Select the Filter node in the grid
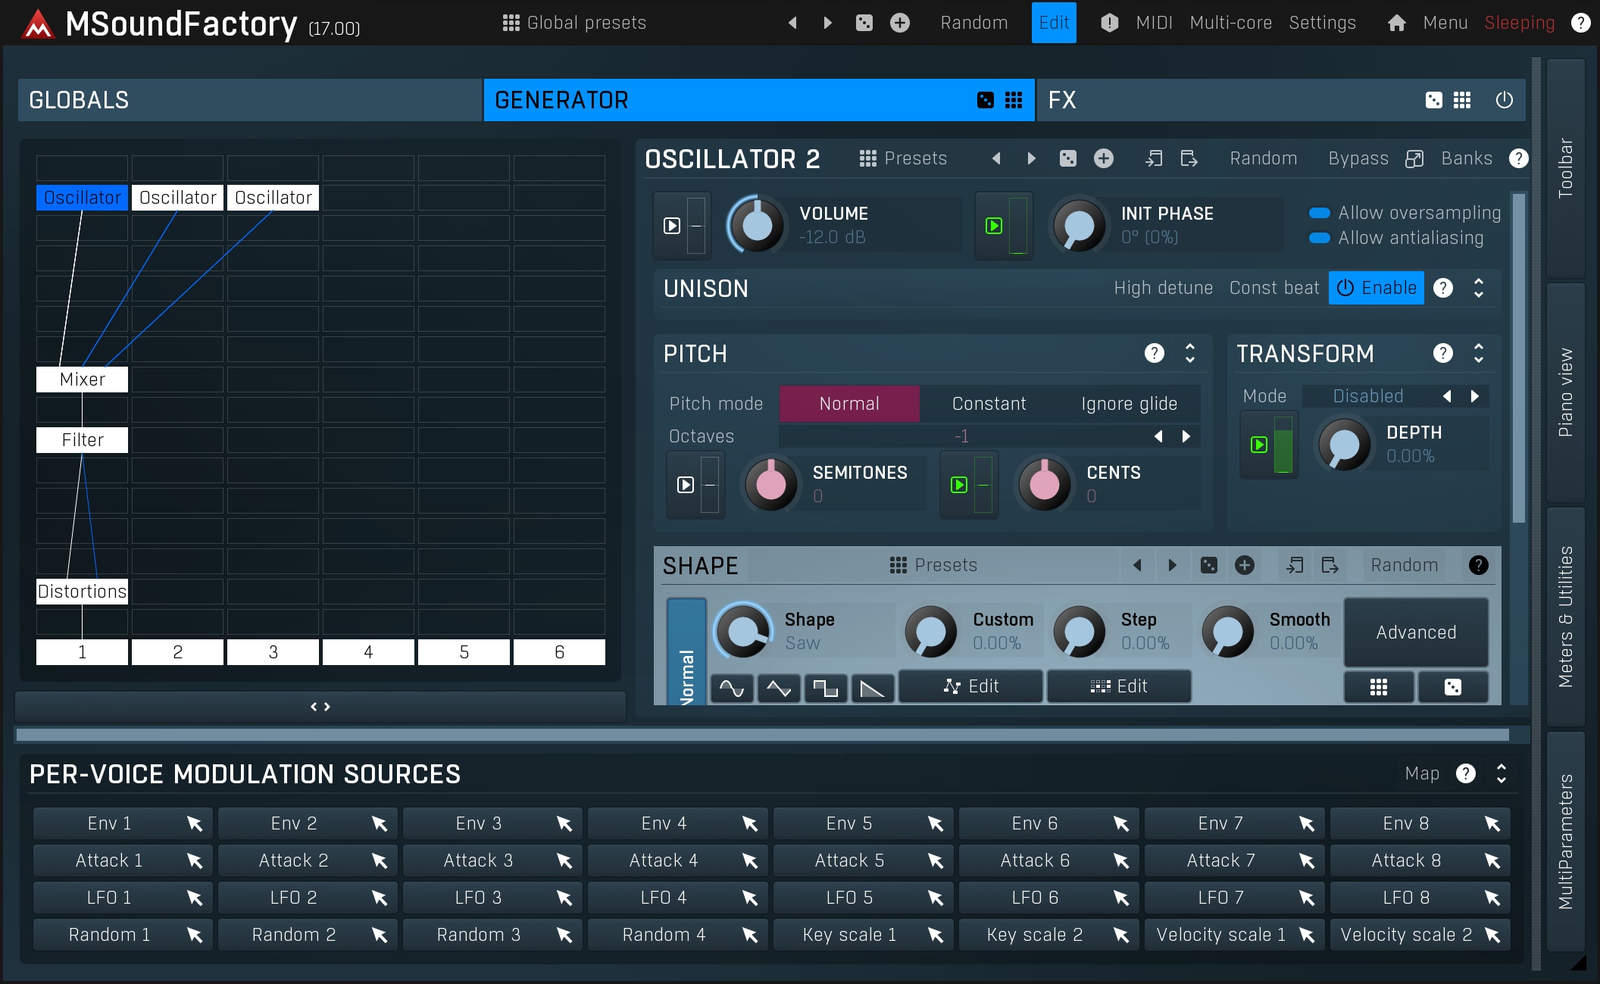 pos(82,440)
